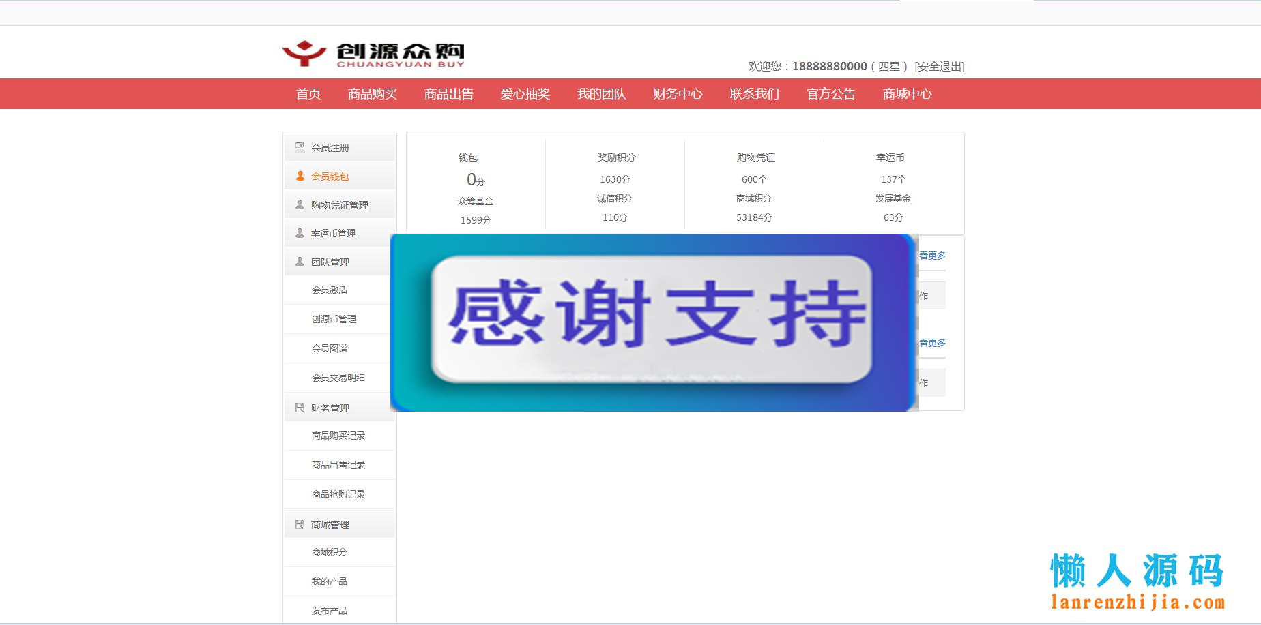The image size is (1261, 625).
Task: Open 会员交易明细 in the sidebar
Action: click(x=338, y=378)
